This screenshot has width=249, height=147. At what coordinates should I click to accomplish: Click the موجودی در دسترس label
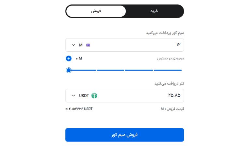(171, 59)
